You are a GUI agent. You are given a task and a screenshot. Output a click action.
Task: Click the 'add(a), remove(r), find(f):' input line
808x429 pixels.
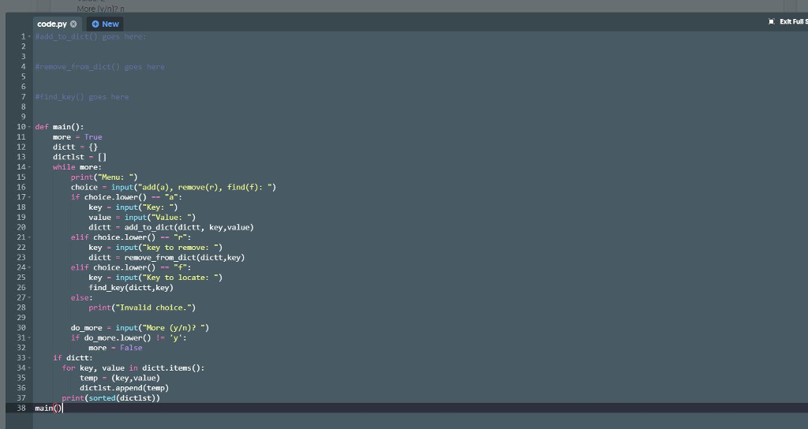click(x=174, y=187)
